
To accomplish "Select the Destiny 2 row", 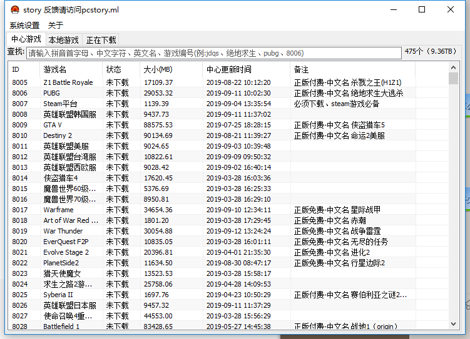I will pos(228,135).
